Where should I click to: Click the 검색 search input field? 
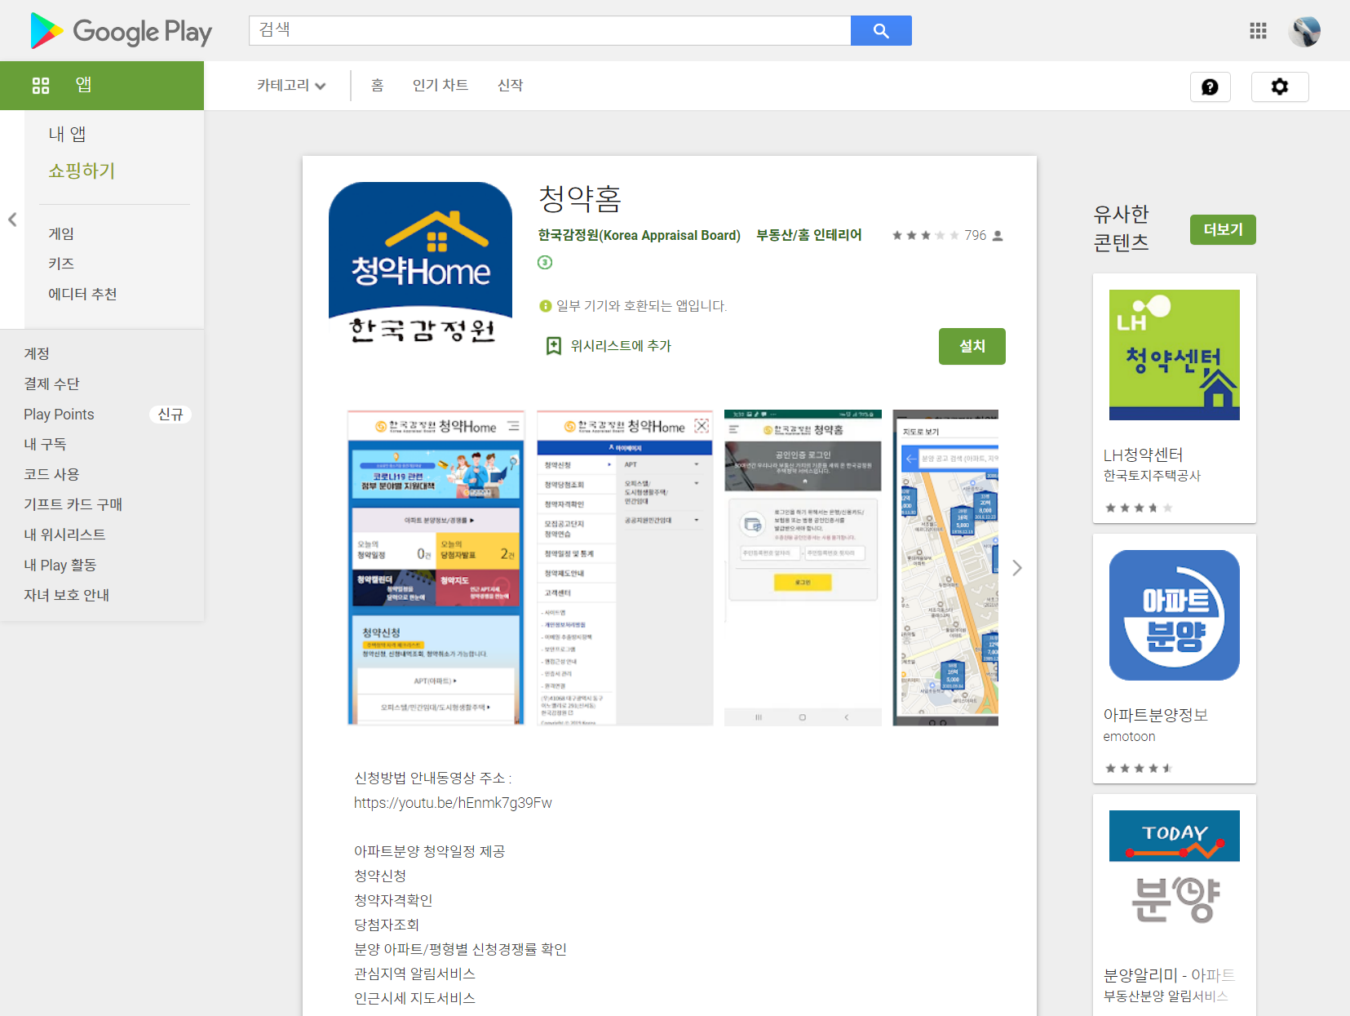[x=550, y=31]
